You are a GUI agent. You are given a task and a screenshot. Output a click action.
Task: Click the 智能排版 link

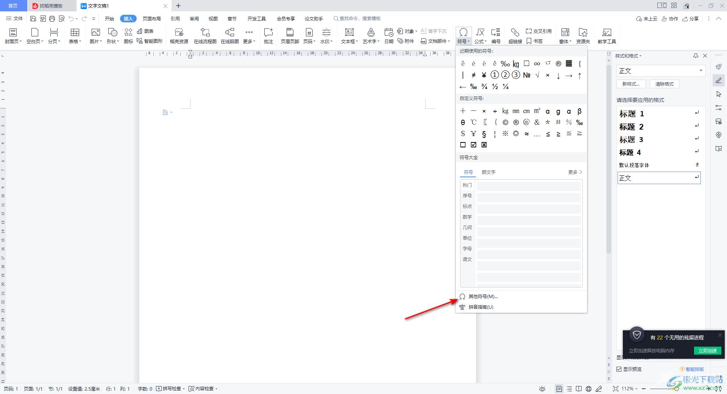coord(692,369)
